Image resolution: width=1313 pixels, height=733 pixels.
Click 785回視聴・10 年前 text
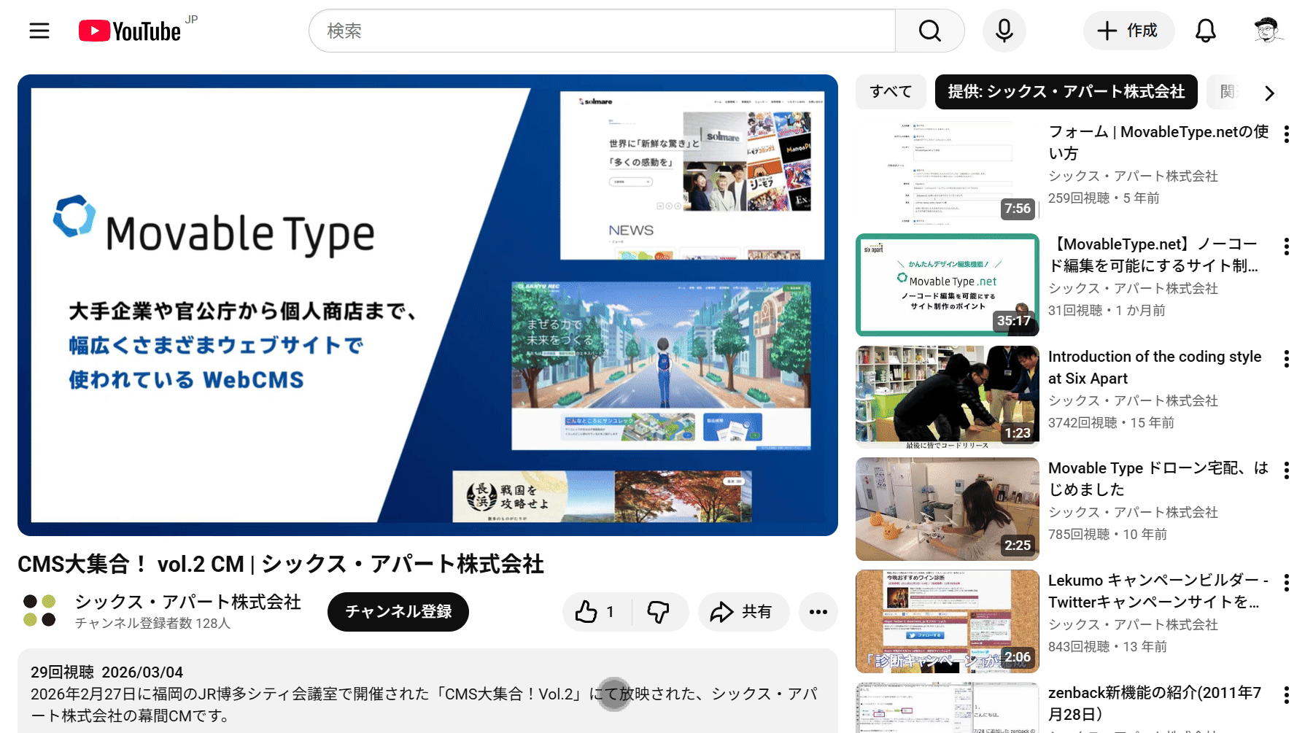(x=1107, y=534)
